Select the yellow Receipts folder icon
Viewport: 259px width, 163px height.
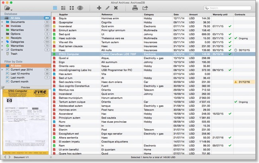pos(8,38)
